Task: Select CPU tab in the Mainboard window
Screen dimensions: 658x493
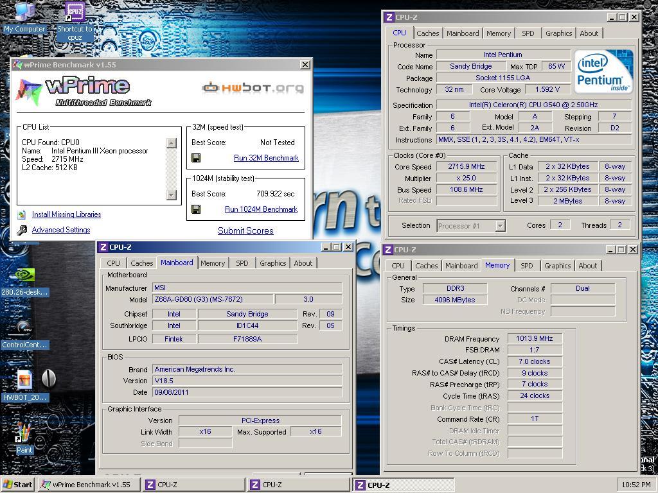Action: 113,263
